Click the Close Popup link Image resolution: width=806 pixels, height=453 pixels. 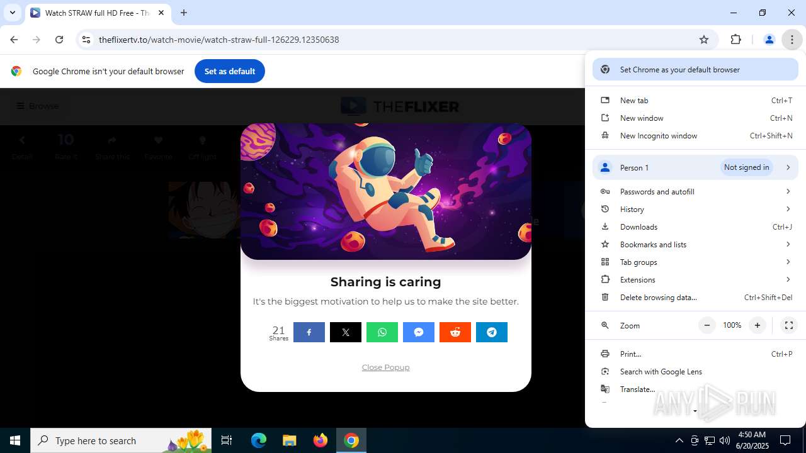tap(385, 367)
